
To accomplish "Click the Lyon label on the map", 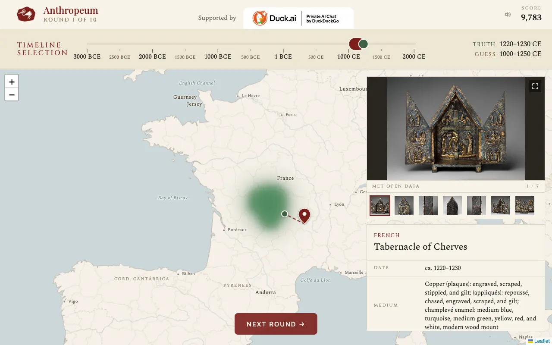I will 339,204.
